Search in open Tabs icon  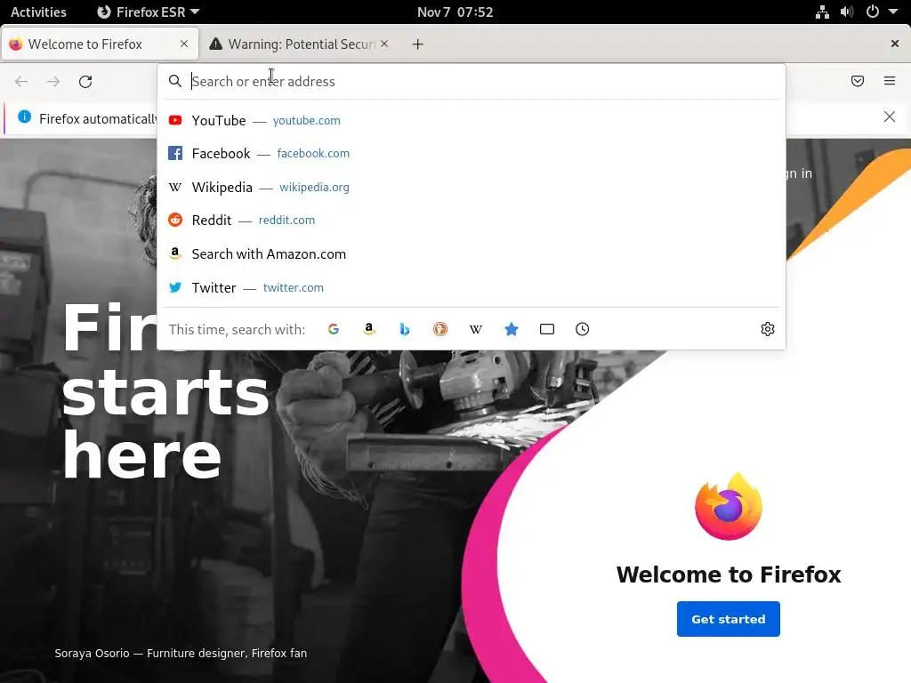tap(547, 329)
